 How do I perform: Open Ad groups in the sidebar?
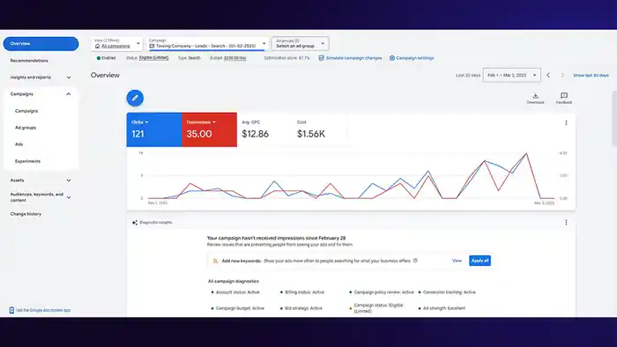click(x=26, y=128)
